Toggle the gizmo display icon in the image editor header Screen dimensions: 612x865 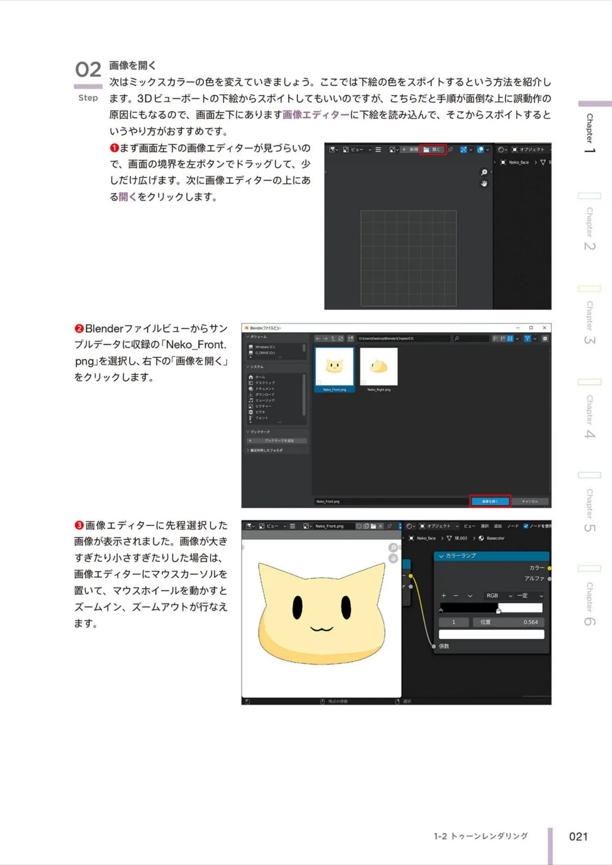coord(463,149)
